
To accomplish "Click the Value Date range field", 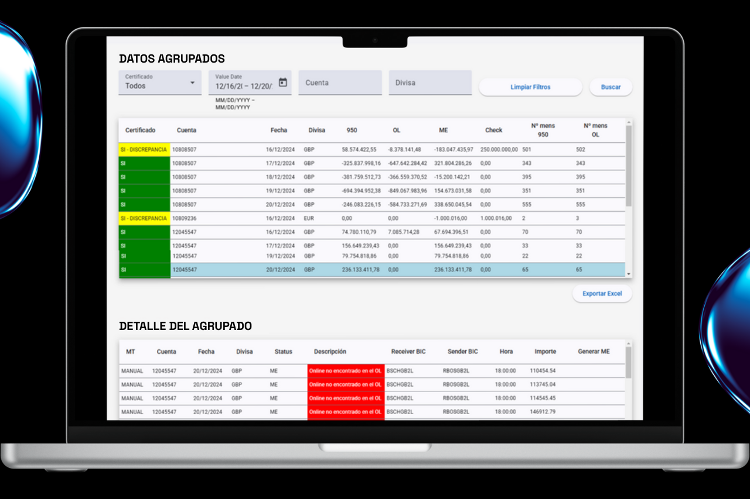I will tap(244, 86).
